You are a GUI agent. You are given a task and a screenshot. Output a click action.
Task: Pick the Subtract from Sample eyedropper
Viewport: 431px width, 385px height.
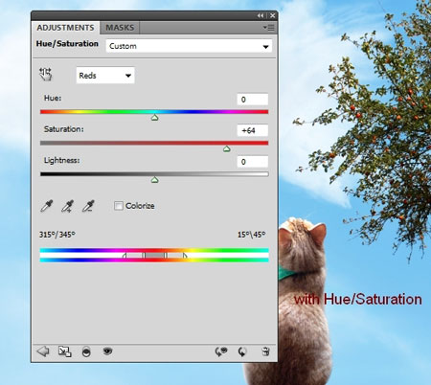click(x=88, y=206)
